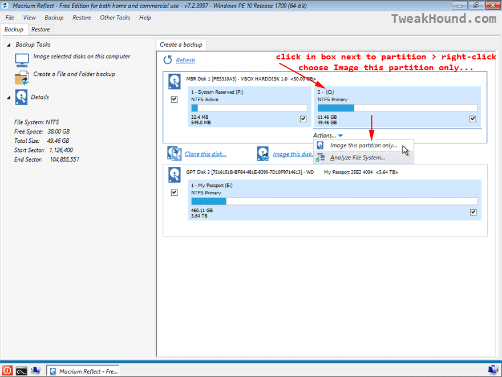Viewport: 502px width, 377px height.
Task: Click the Macrium Reflect taskbar button
Action: click(83, 371)
